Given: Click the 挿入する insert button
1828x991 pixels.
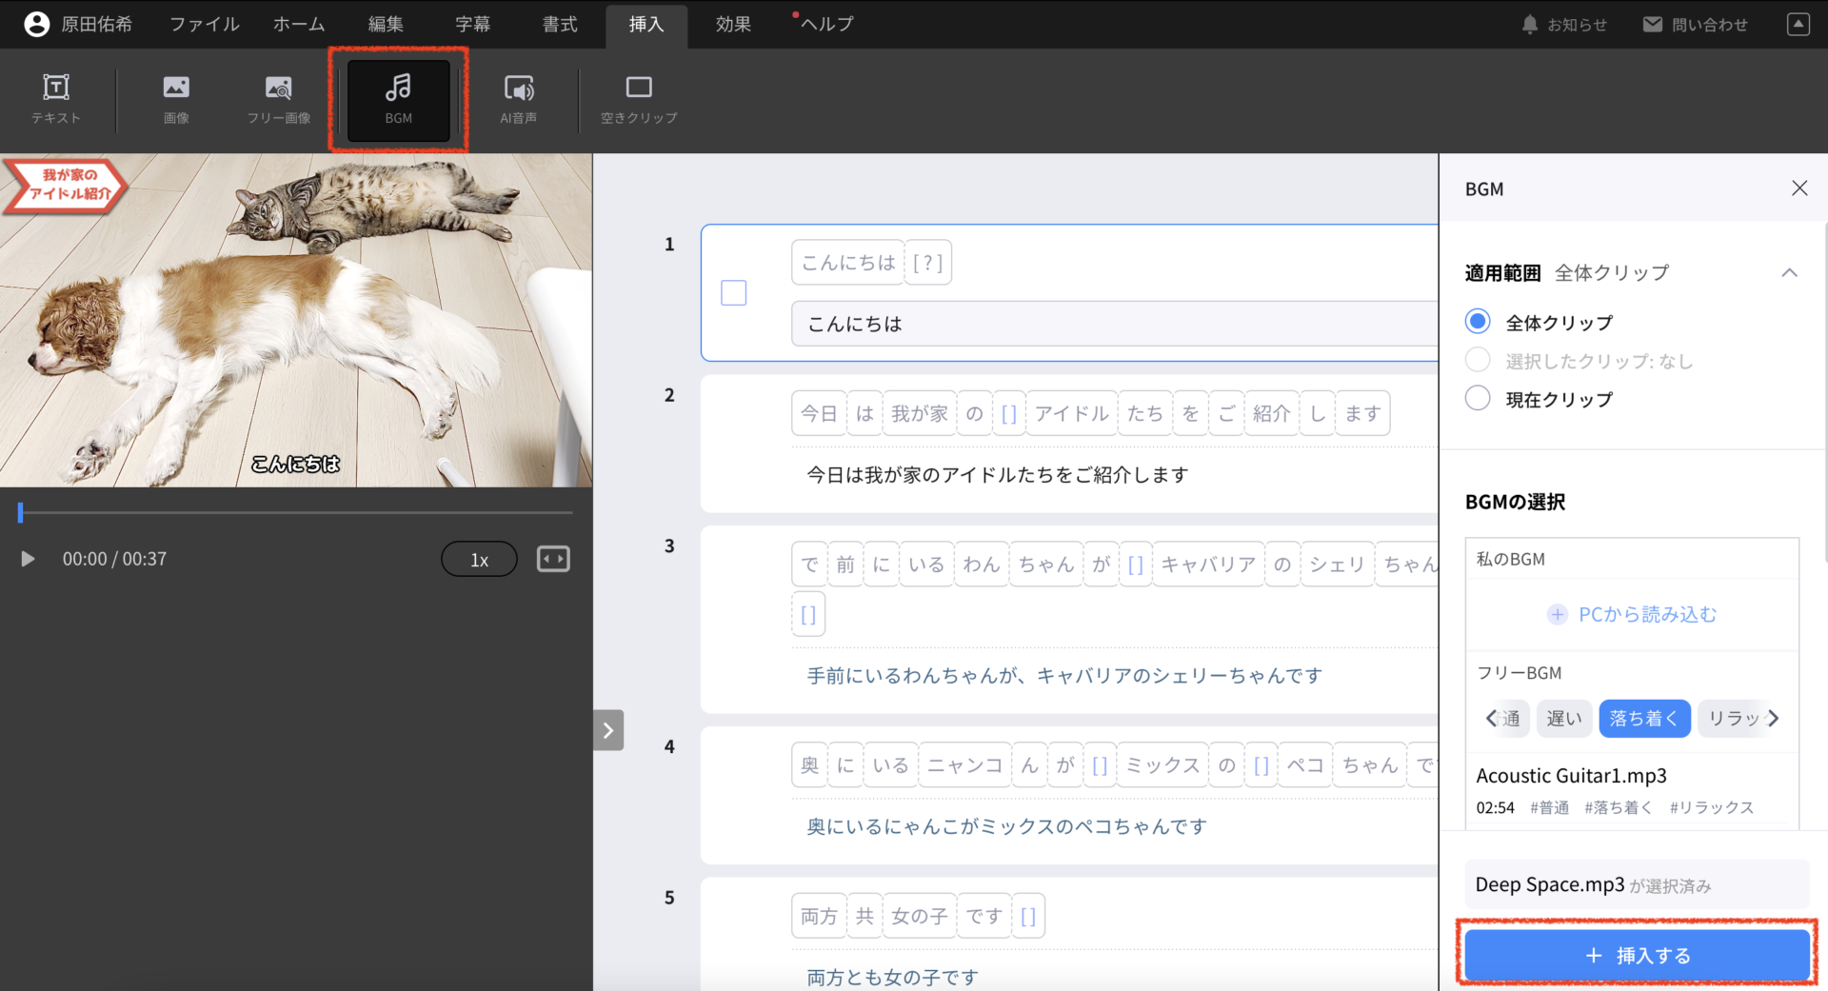Looking at the screenshot, I should tap(1636, 955).
